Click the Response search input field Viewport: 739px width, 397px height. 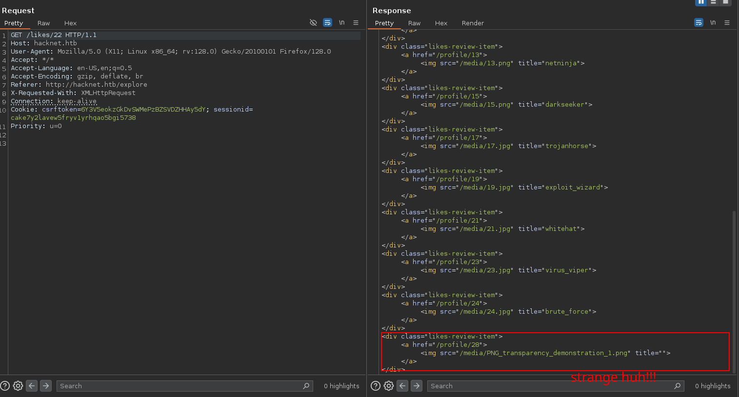click(x=551, y=386)
